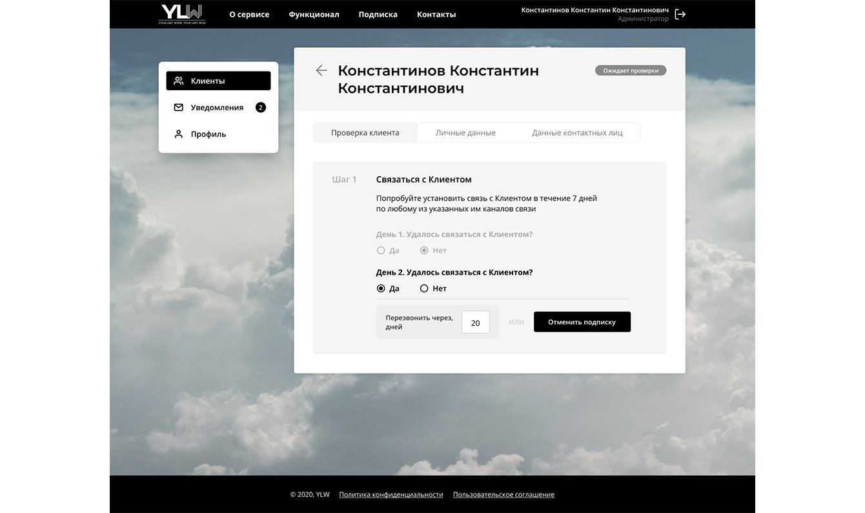Click the notification count badge showing 2
Image resolution: width=865 pixels, height=513 pixels.
(x=261, y=107)
